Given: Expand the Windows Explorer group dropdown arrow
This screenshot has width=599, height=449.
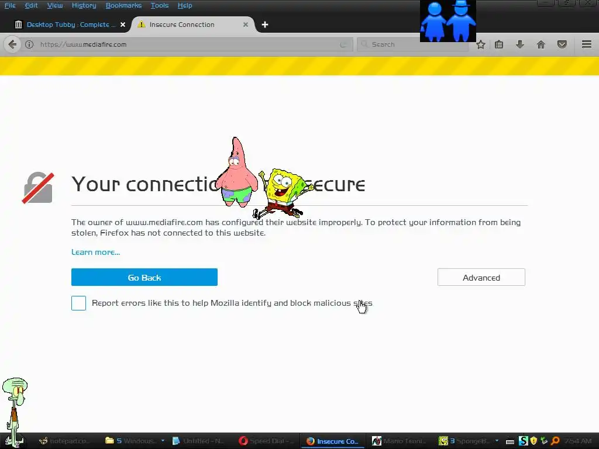Looking at the screenshot, I should click(x=163, y=441).
